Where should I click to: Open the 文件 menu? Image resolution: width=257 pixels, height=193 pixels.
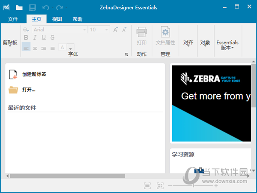point(13,19)
